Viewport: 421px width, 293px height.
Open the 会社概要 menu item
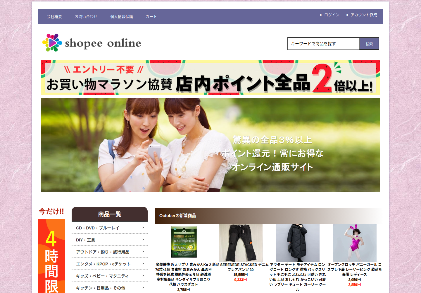tap(54, 17)
